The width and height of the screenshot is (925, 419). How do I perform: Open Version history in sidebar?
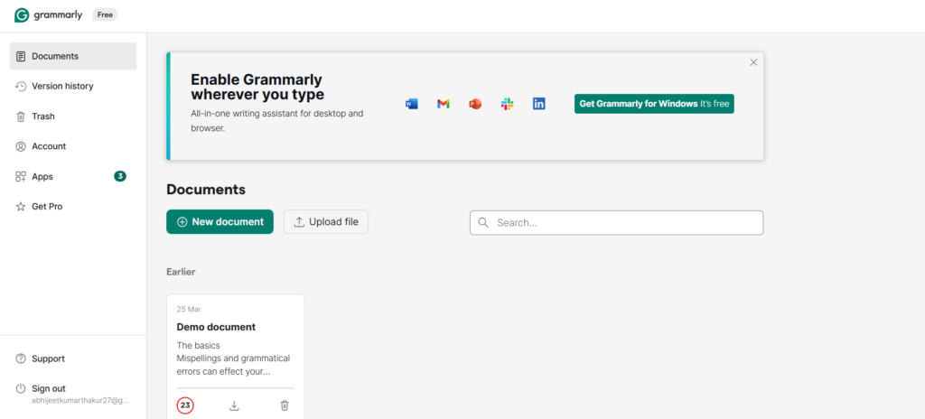(x=61, y=86)
